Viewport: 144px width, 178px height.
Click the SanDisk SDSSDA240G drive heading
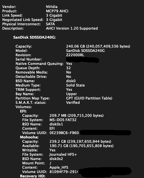tap(34, 37)
